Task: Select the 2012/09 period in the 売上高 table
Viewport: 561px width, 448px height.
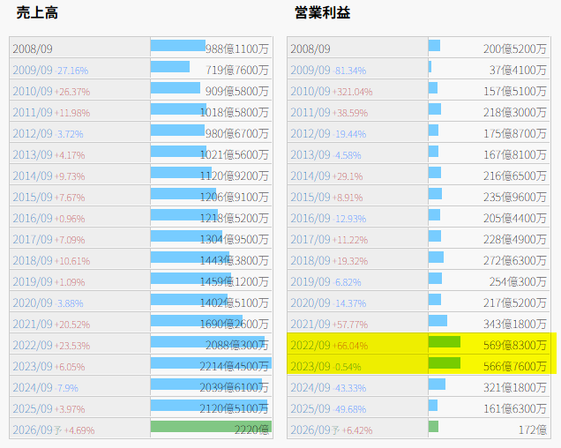Action: click(32, 133)
